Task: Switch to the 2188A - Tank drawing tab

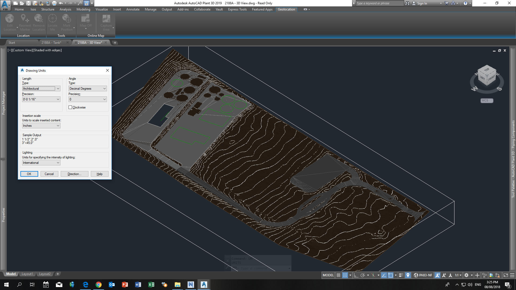Action: click(x=52, y=43)
